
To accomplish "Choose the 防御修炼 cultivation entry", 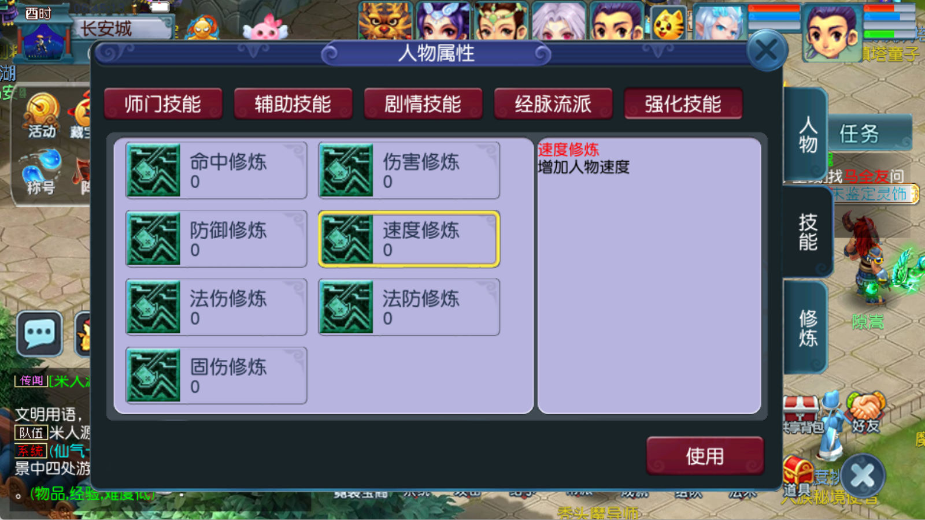I will click(216, 239).
